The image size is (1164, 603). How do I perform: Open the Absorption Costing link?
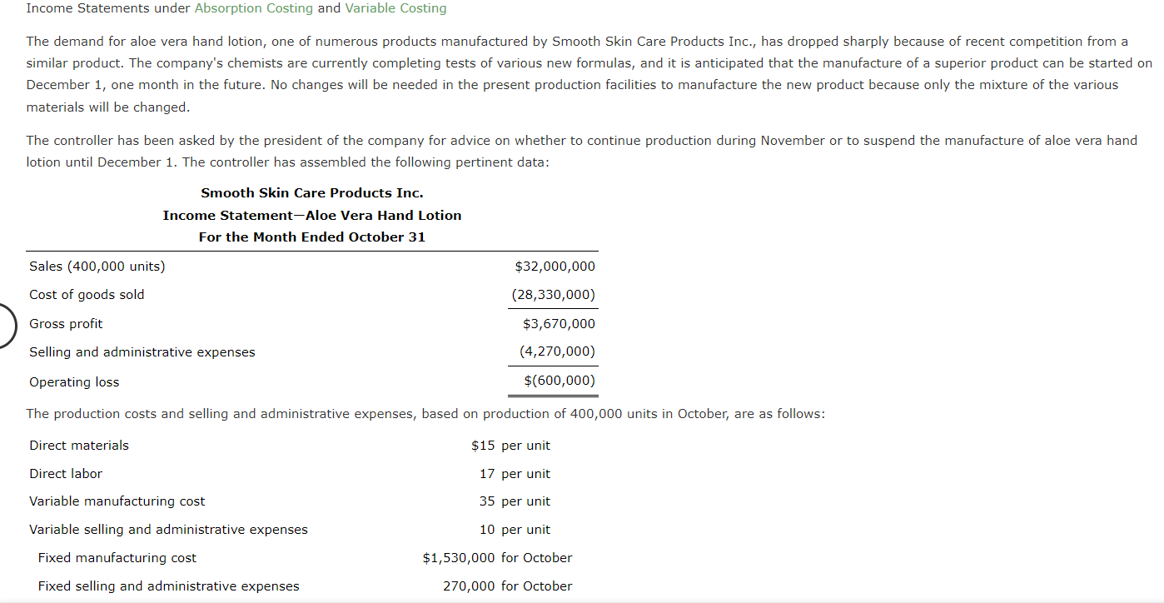253,8
